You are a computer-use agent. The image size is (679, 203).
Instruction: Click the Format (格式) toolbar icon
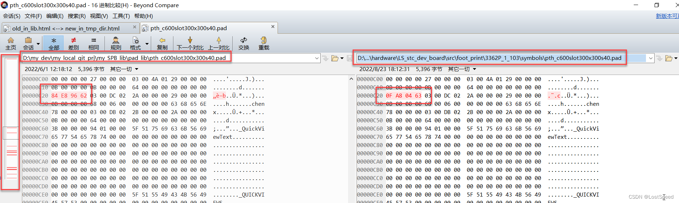point(135,43)
